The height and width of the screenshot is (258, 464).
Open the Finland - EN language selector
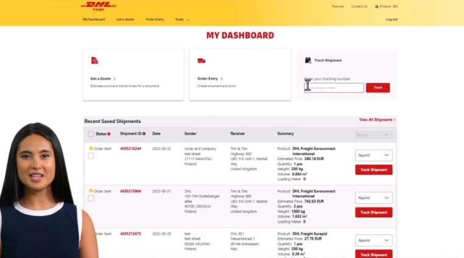tap(387, 7)
